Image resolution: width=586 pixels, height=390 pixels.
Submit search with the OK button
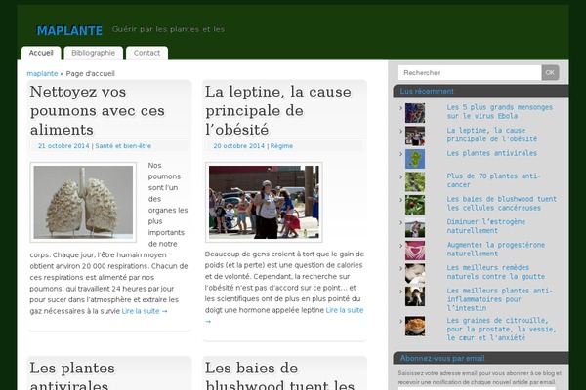click(550, 73)
